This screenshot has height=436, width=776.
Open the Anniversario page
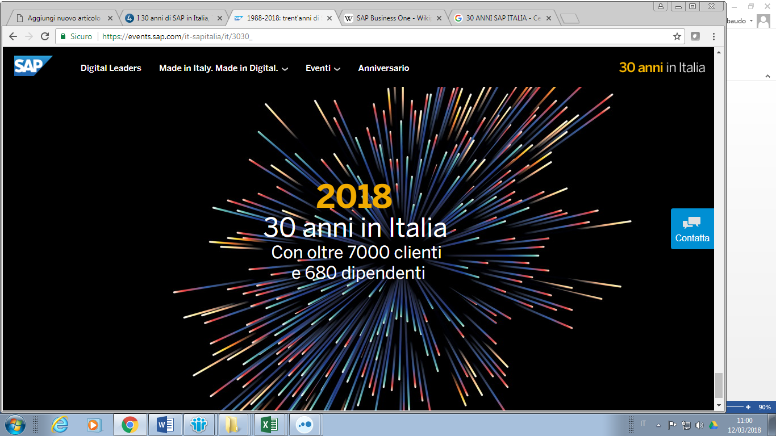(383, 68)
